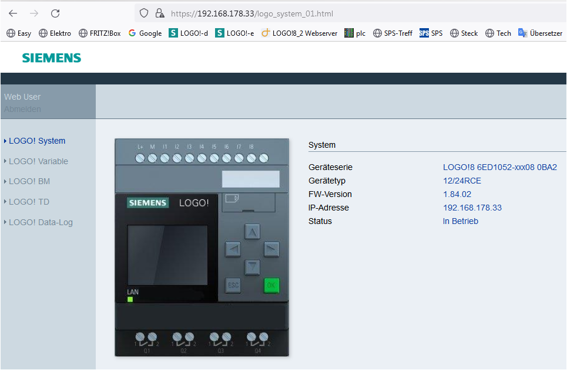This screenshot has height=370, width=567.
Task: Click the browser address bar URL
Action: tap(252, 13)
